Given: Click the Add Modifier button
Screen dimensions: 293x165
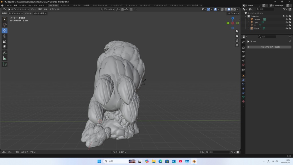Looking at the screenshot, I should (x=269, y=47).
